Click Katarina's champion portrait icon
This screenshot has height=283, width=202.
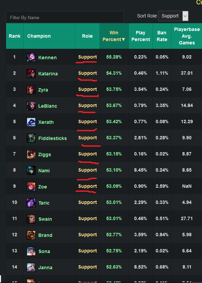click(31, 73)
